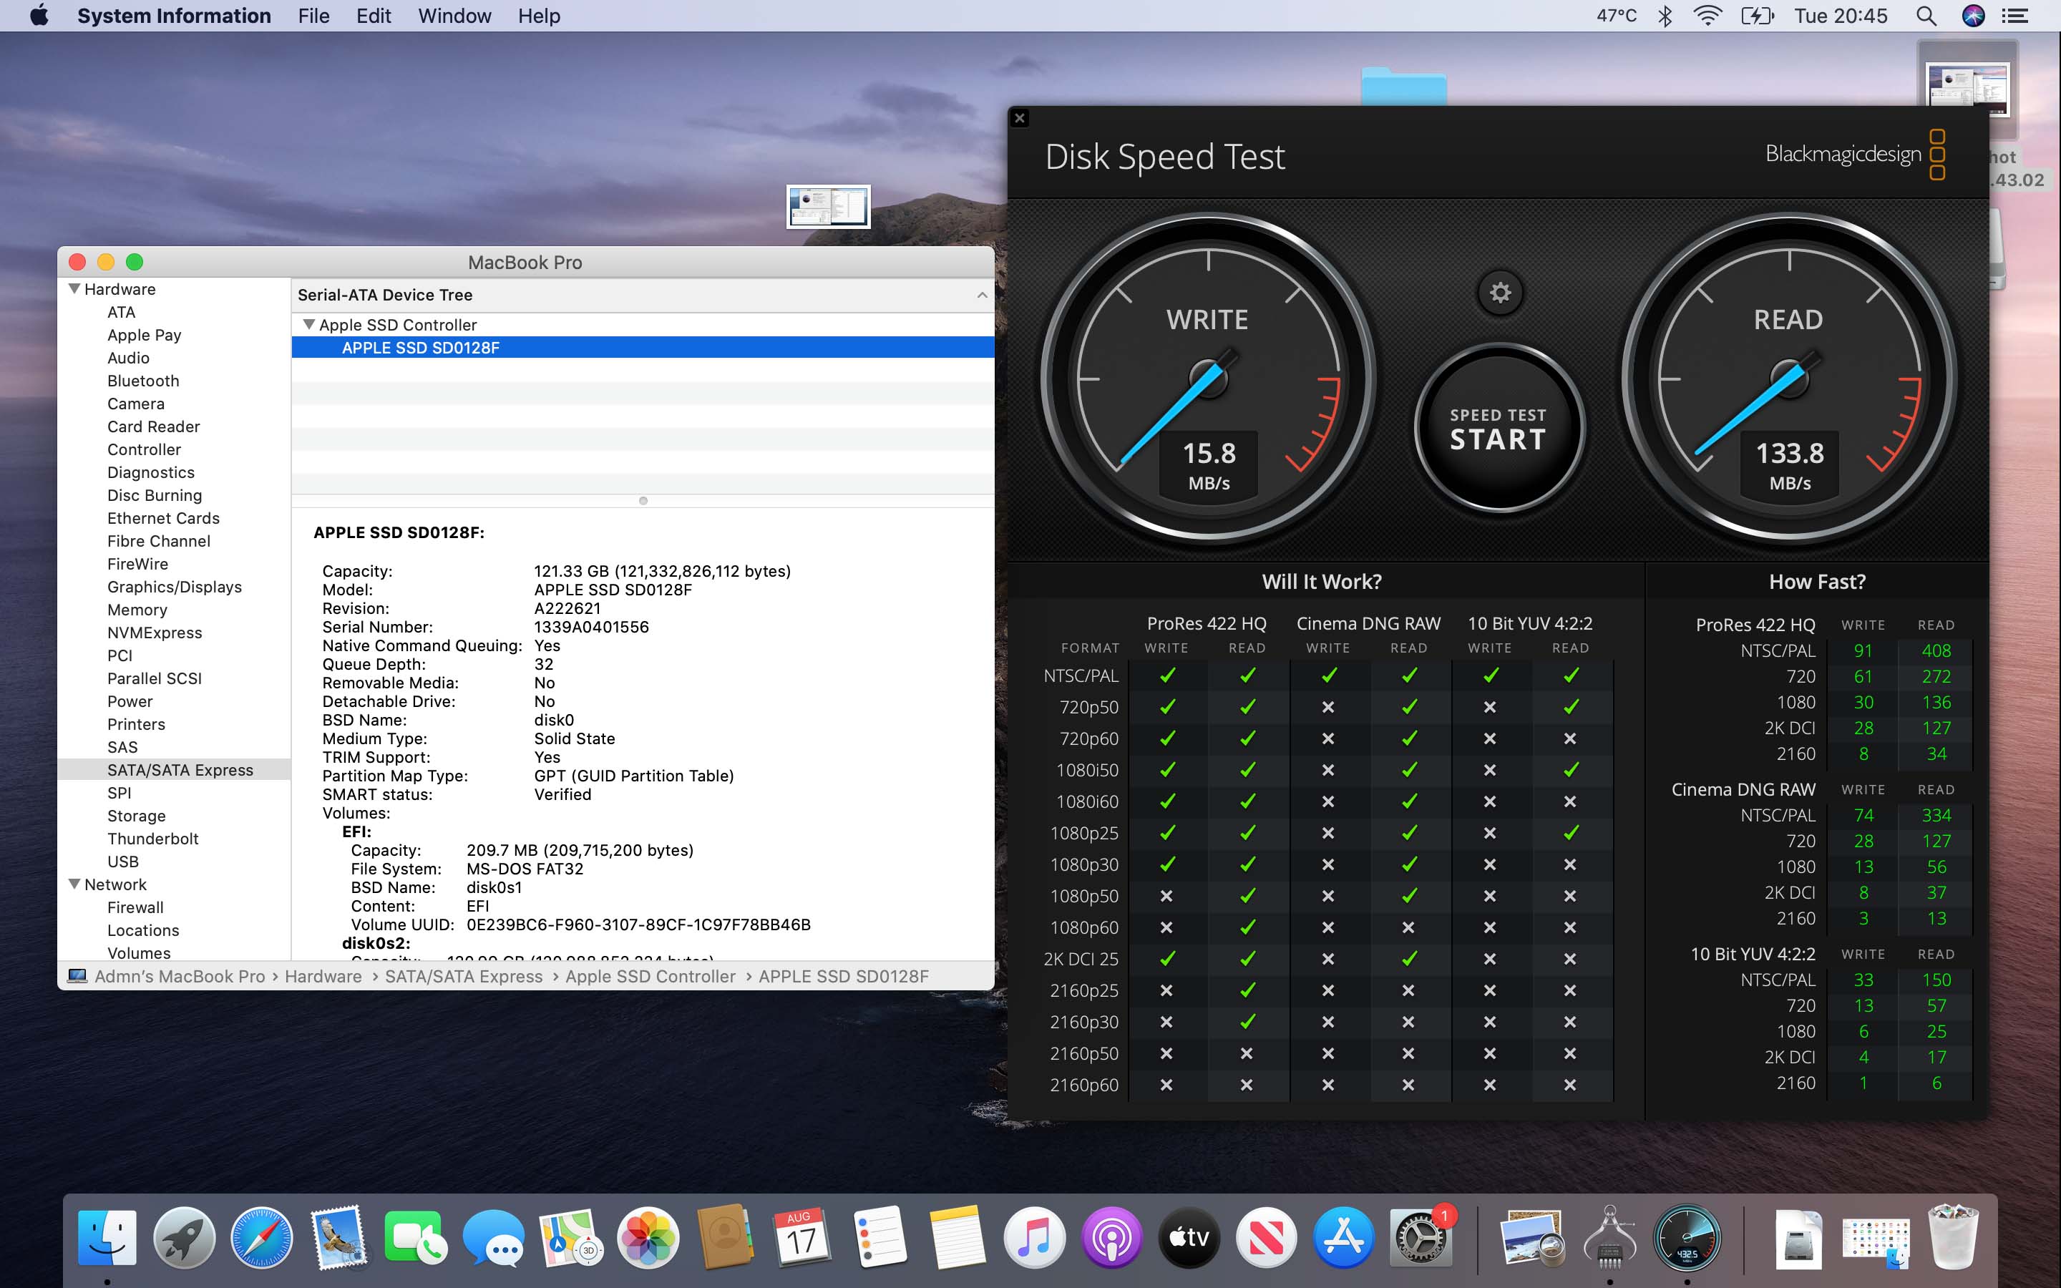Click the Siri icon in menu bar
Image resolution: width=2061 pixels, height=1288 pixels.
pyautogui.click(x=1973, y=16)
